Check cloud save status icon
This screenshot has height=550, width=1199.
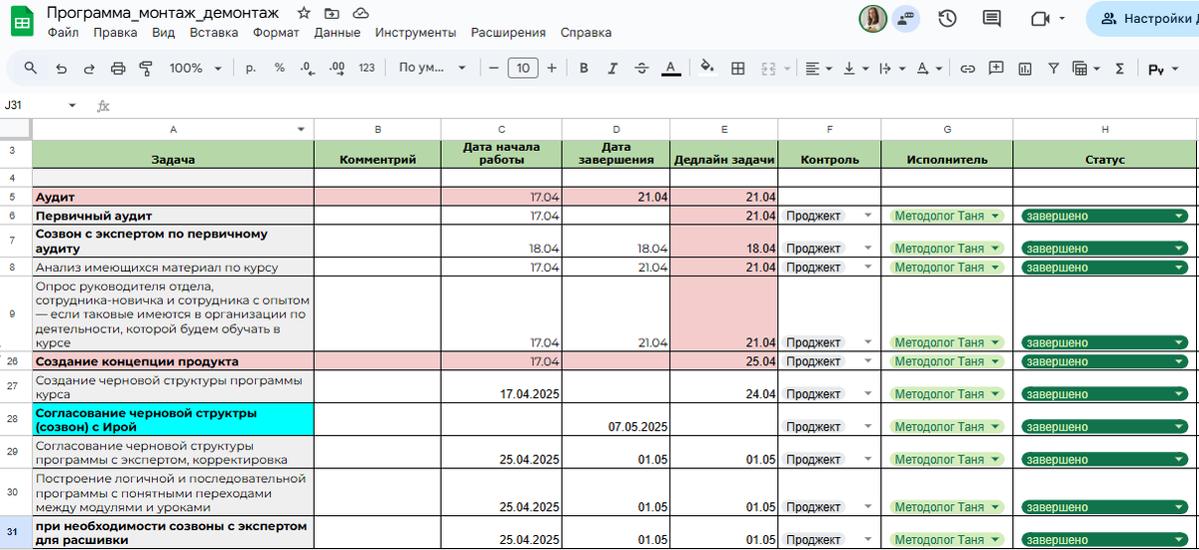pos(361,14)
